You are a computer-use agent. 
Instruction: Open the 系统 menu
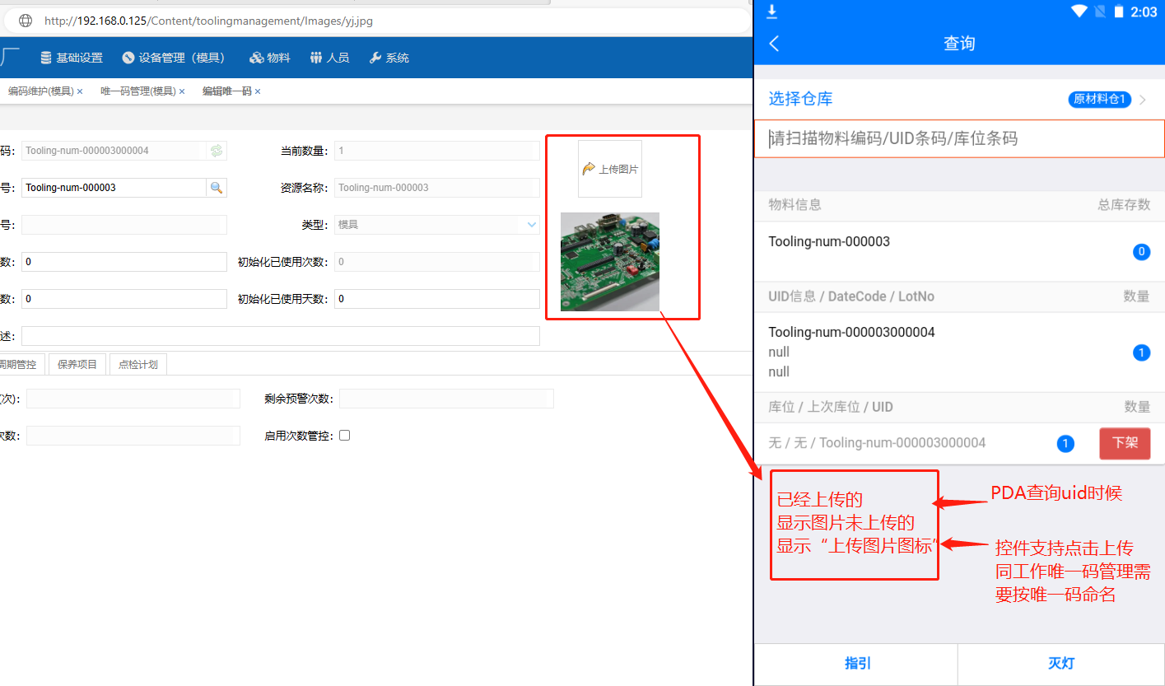[x=389, y=58]
